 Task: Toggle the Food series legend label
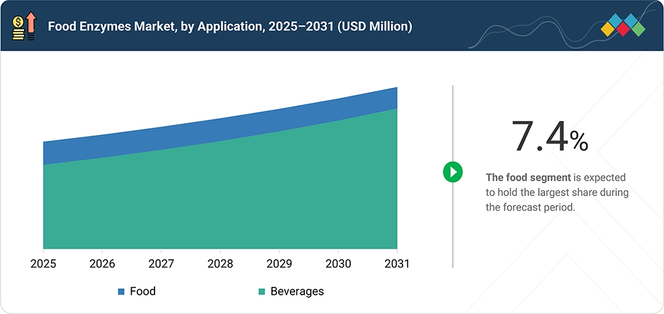(x=142, y=291)
